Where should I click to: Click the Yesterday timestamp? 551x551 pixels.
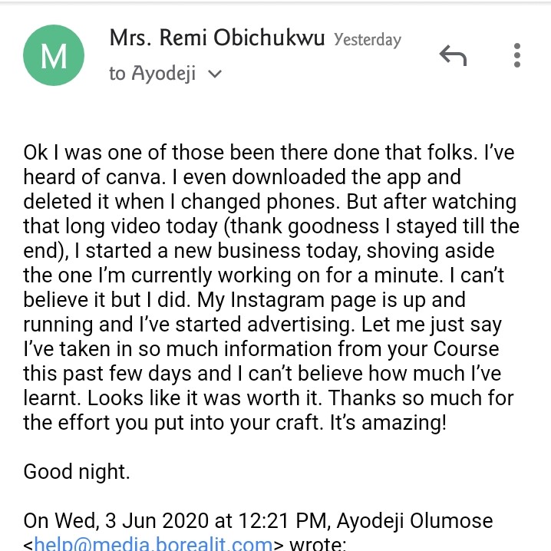[x=368, y=40]
